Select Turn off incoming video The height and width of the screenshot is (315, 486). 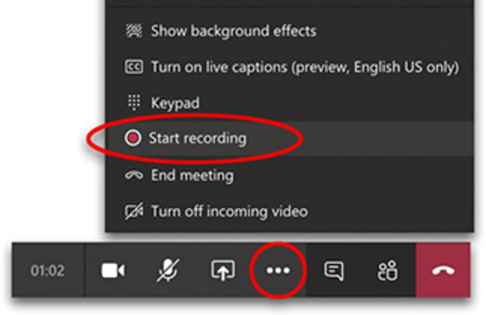coord(229,212)
